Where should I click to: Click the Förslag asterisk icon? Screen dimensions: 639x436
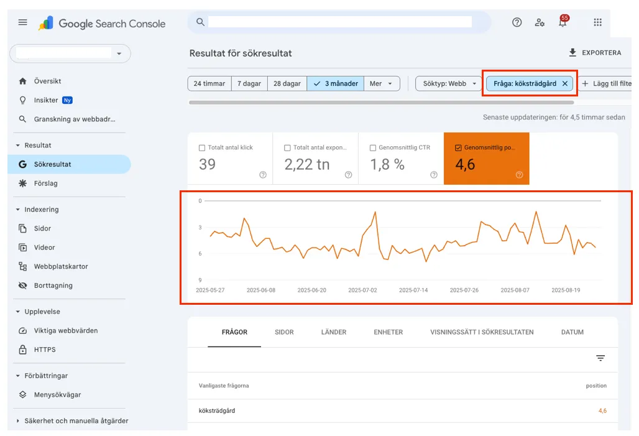tap(23, 183)
